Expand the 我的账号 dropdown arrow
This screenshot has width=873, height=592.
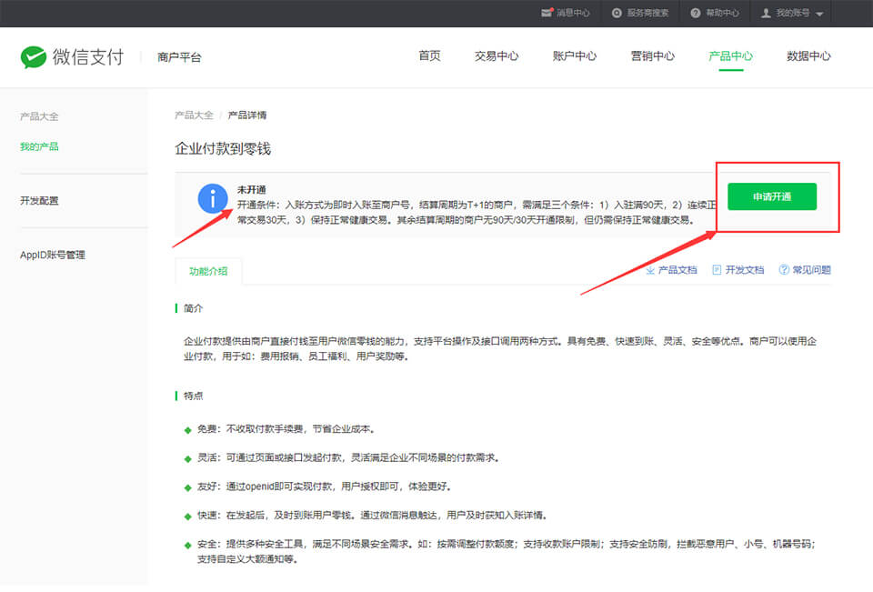819,14
